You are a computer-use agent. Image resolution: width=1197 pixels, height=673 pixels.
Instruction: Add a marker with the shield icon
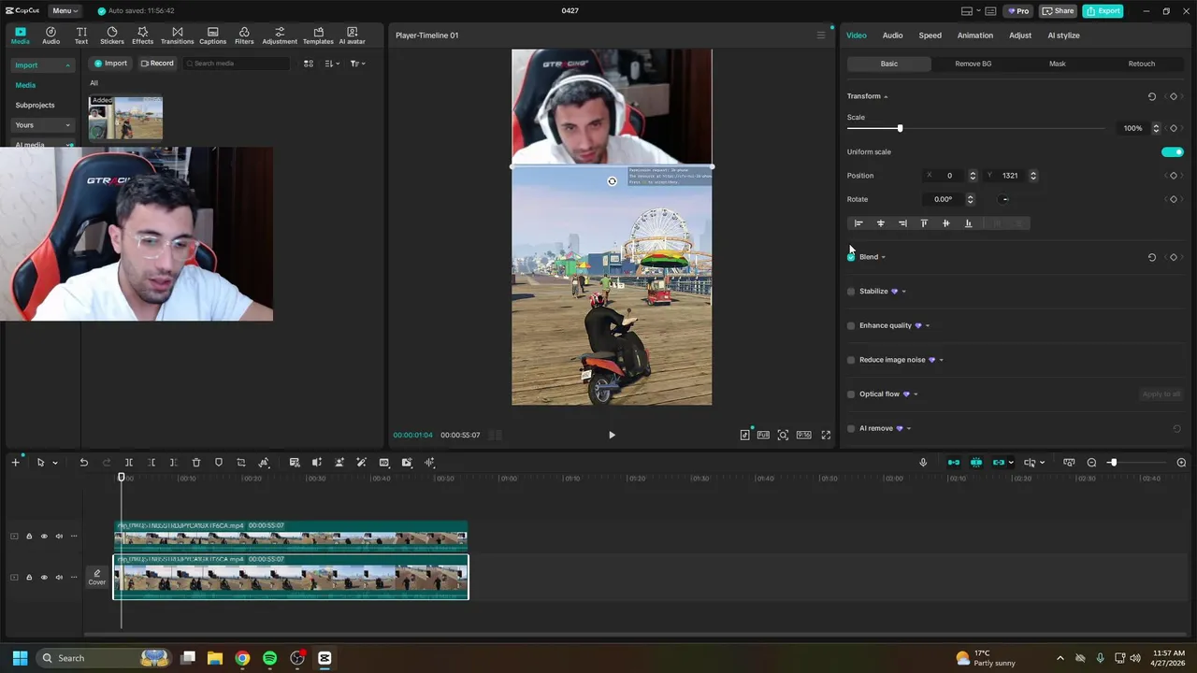(219, 463)
